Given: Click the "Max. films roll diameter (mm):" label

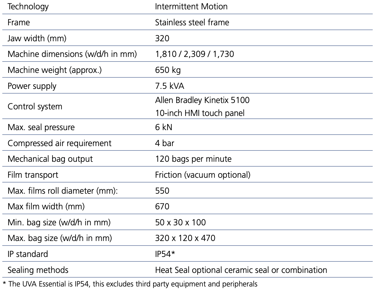Looking at the screenshot, I should point(62,191).
